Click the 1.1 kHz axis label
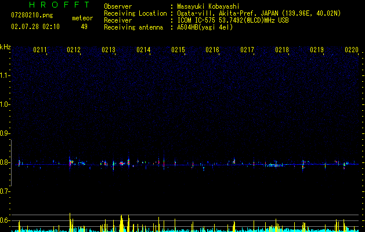 click(5, 75)
